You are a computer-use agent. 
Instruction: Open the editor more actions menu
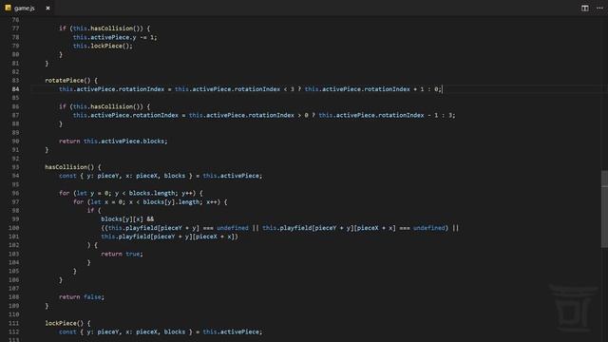coord(599,9)
